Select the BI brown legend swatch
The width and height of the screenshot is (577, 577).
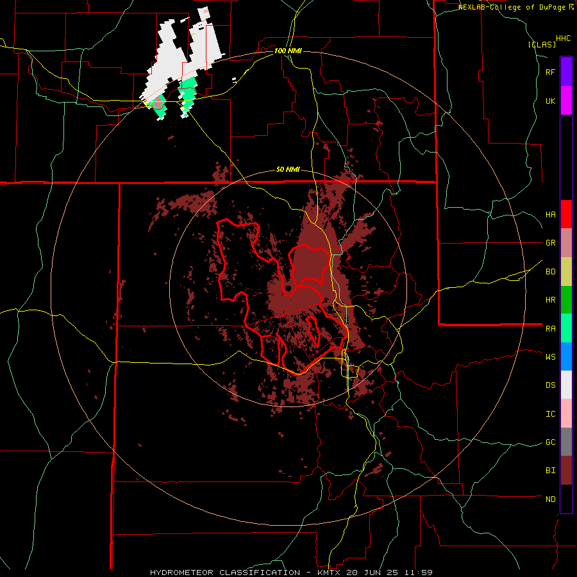[x=566, y=471]
